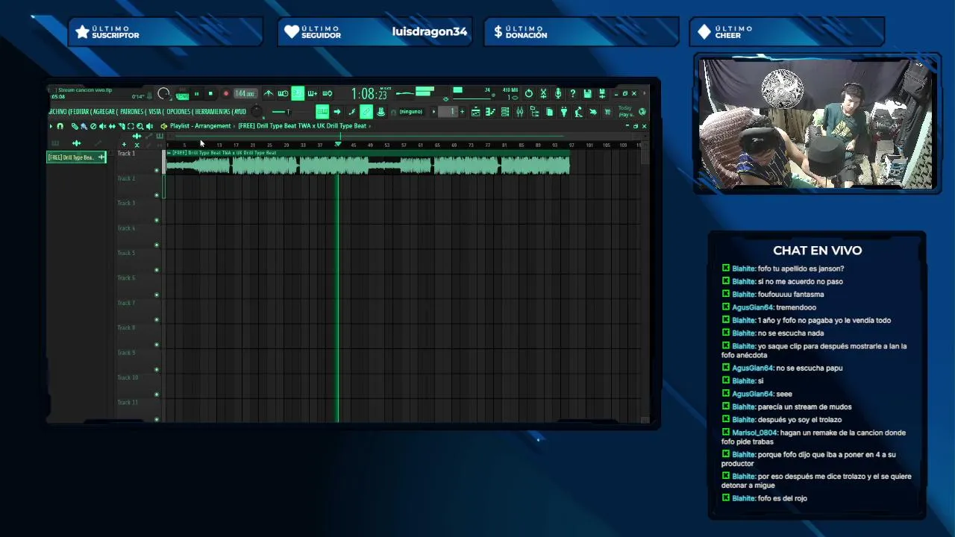This screenshot has height=537, width=955.
Task: Select the Playlist select tool
Action: [131, 126]
